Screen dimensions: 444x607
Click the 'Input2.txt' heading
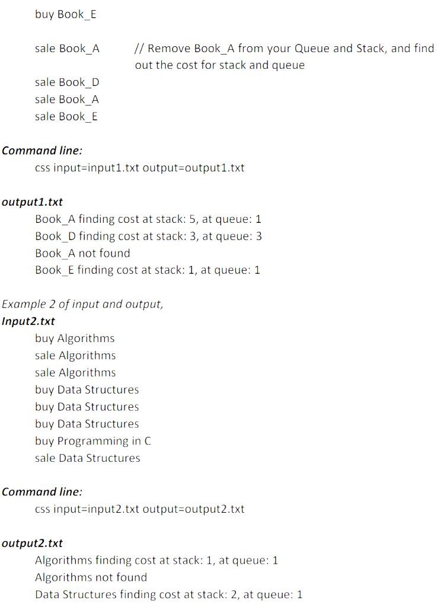28,321
